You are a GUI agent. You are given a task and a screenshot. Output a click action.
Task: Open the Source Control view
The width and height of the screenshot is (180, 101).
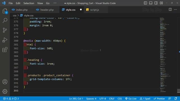pos(5,30)
